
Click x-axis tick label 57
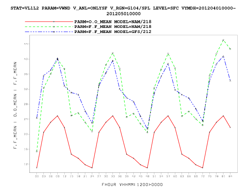[x=168, y=176]
